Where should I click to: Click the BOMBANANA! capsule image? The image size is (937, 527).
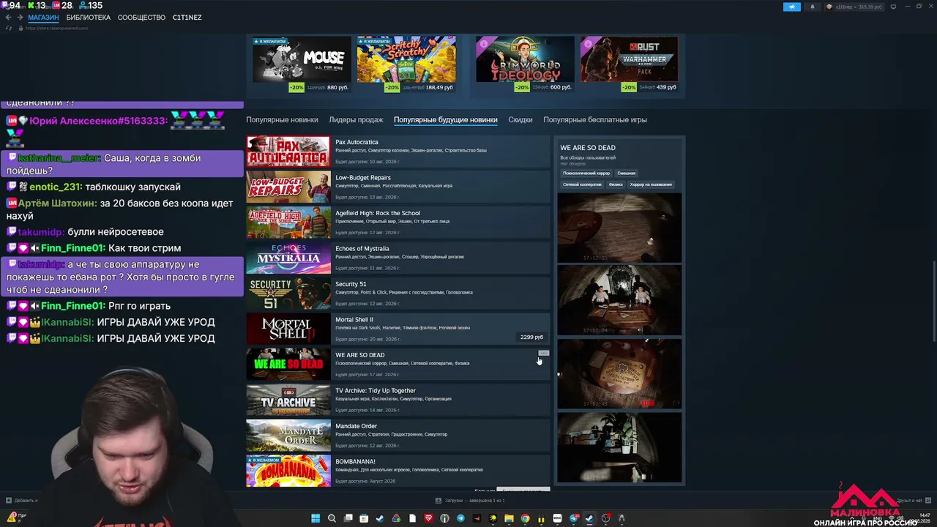288,471
